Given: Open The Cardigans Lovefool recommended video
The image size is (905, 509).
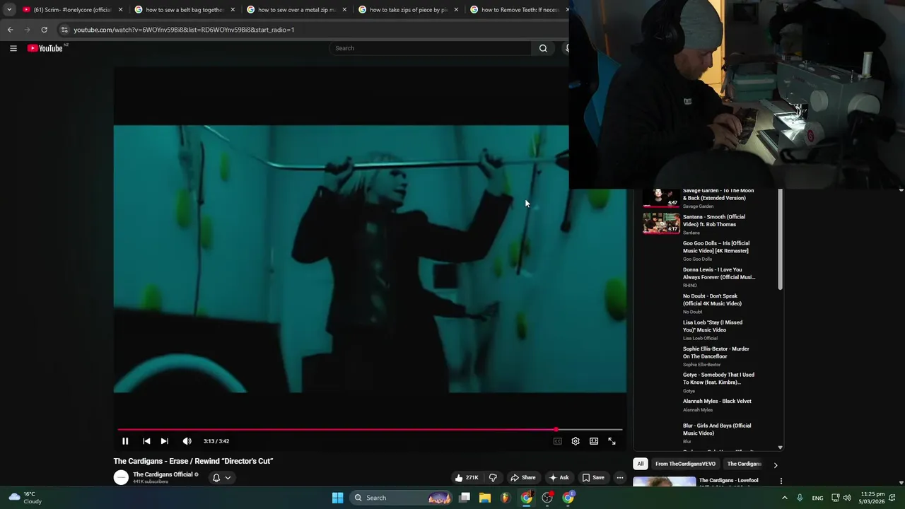Looking at the screenshot, I should click(x=729, y=481).
